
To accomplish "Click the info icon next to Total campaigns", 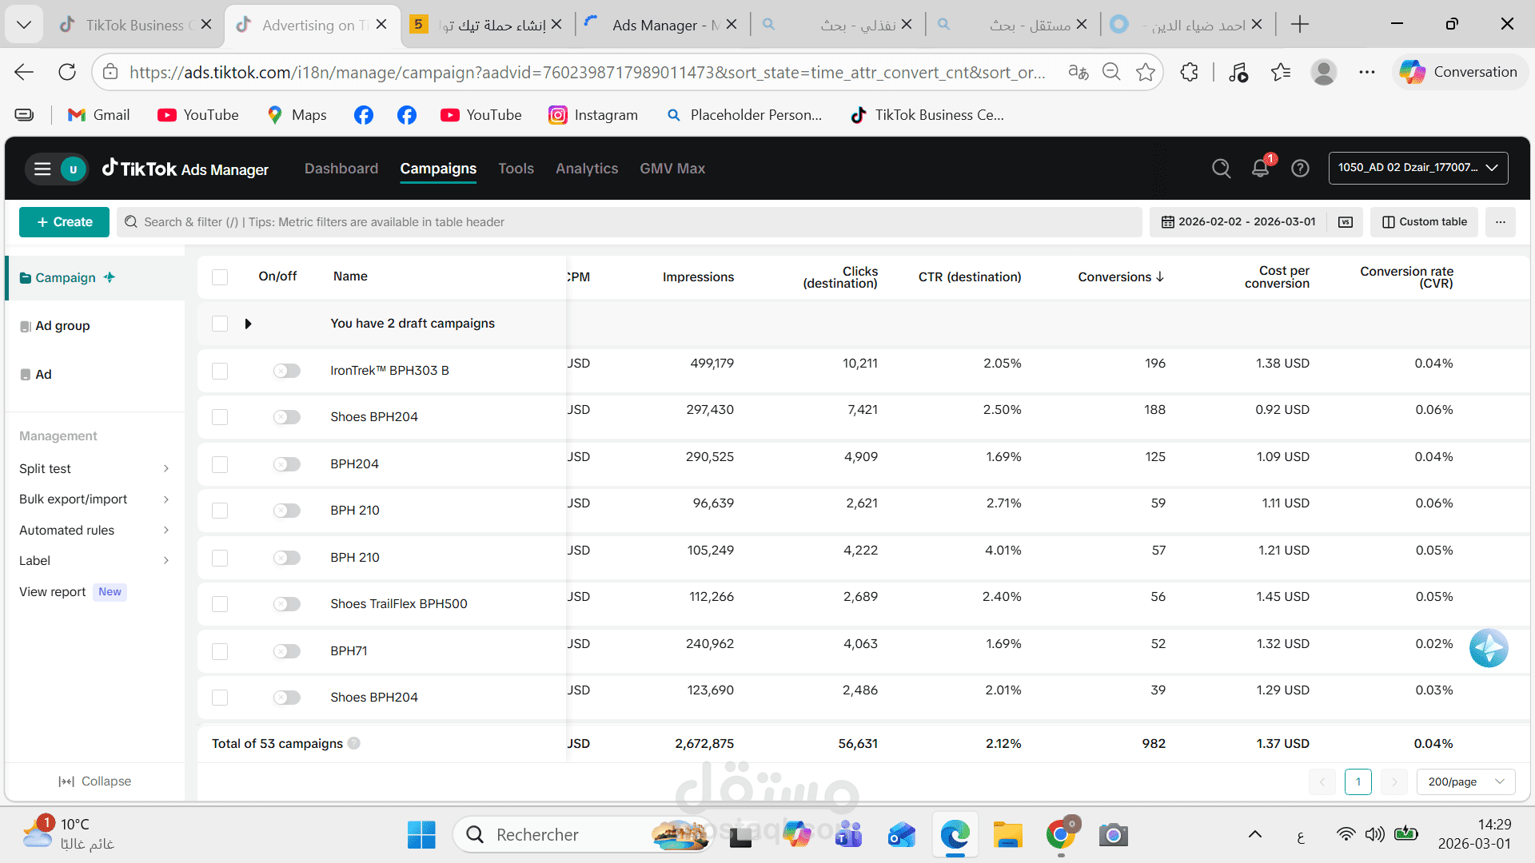I will 354,743.
